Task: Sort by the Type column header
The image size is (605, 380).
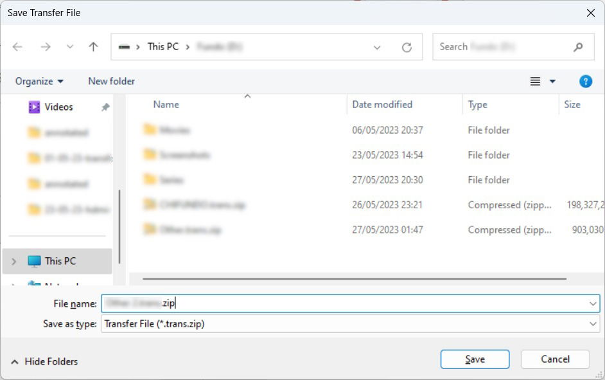Action: 477,105
